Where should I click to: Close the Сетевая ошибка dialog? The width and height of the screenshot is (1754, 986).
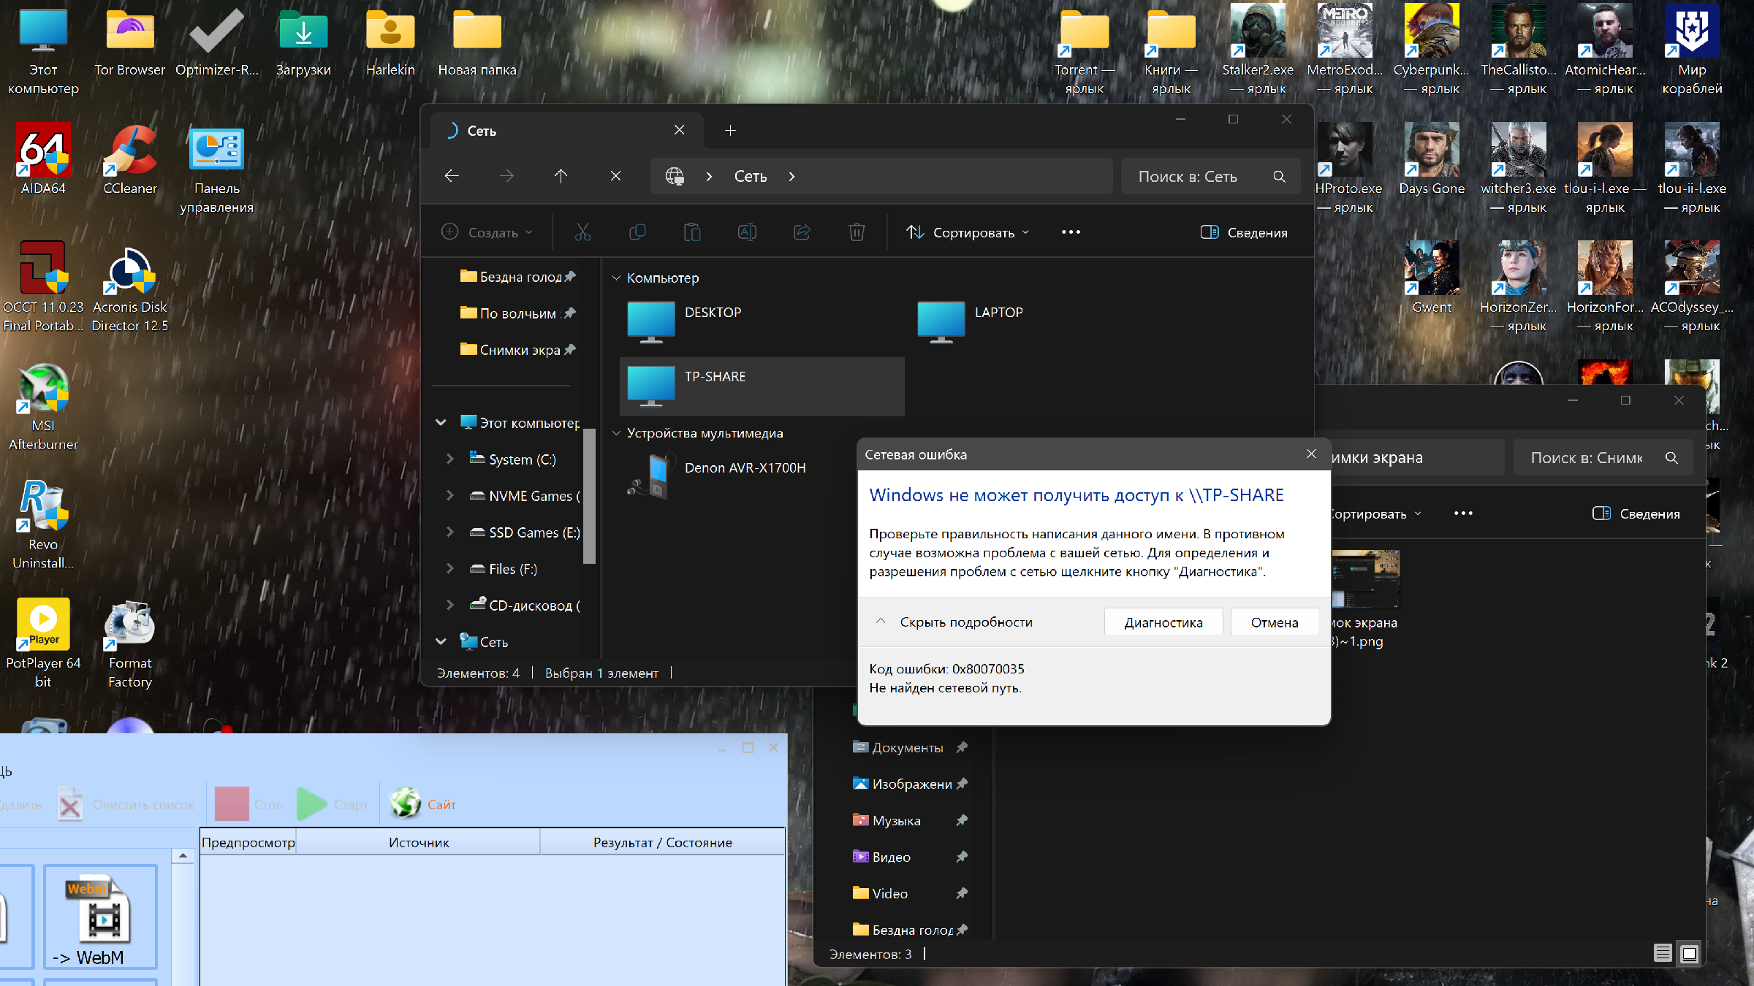1311,454
